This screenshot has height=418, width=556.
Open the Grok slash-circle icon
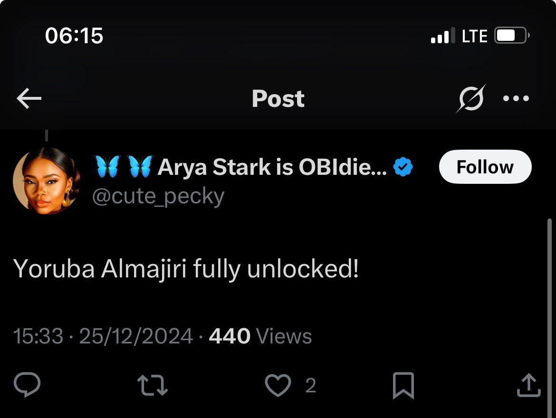[x=470, y=99]
